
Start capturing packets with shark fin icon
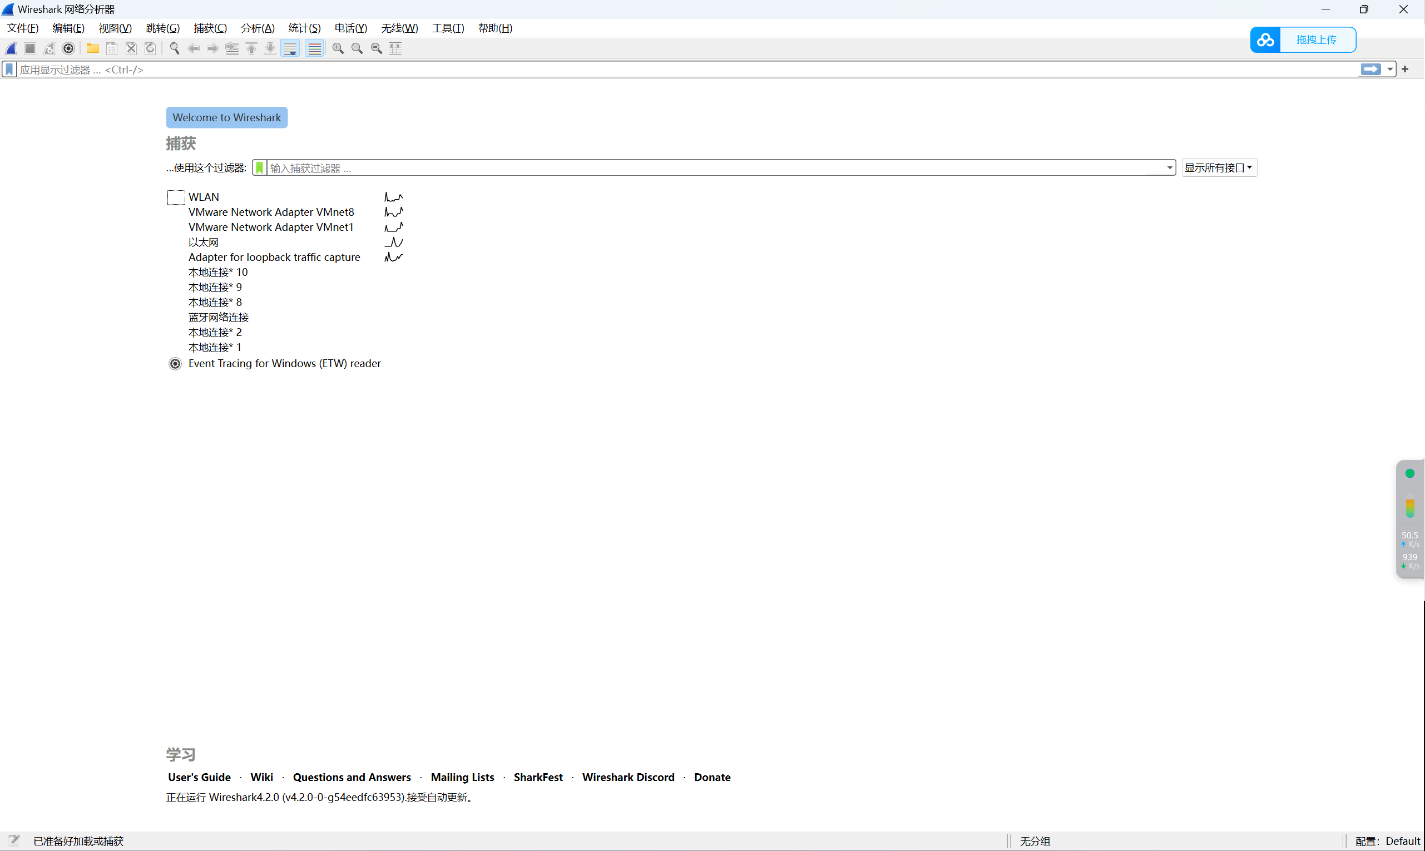tap(12, 48)
